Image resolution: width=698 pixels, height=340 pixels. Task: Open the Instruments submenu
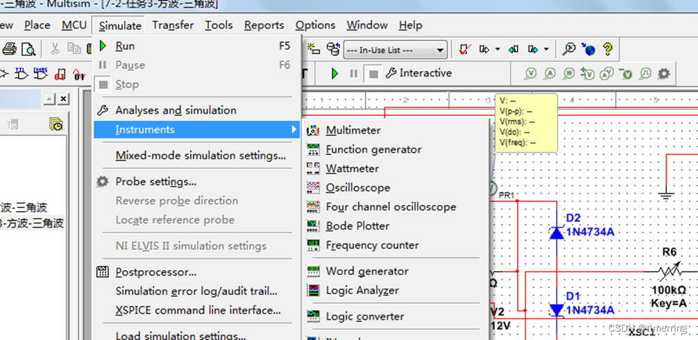[196, 130]
